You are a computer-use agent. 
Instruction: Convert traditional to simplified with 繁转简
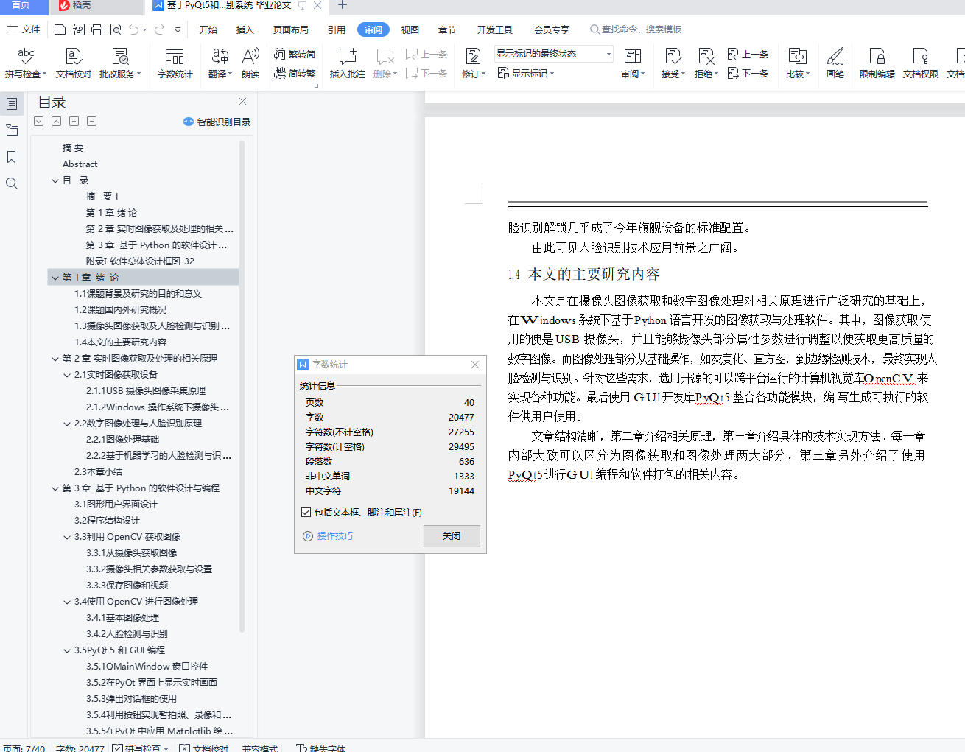295,54
